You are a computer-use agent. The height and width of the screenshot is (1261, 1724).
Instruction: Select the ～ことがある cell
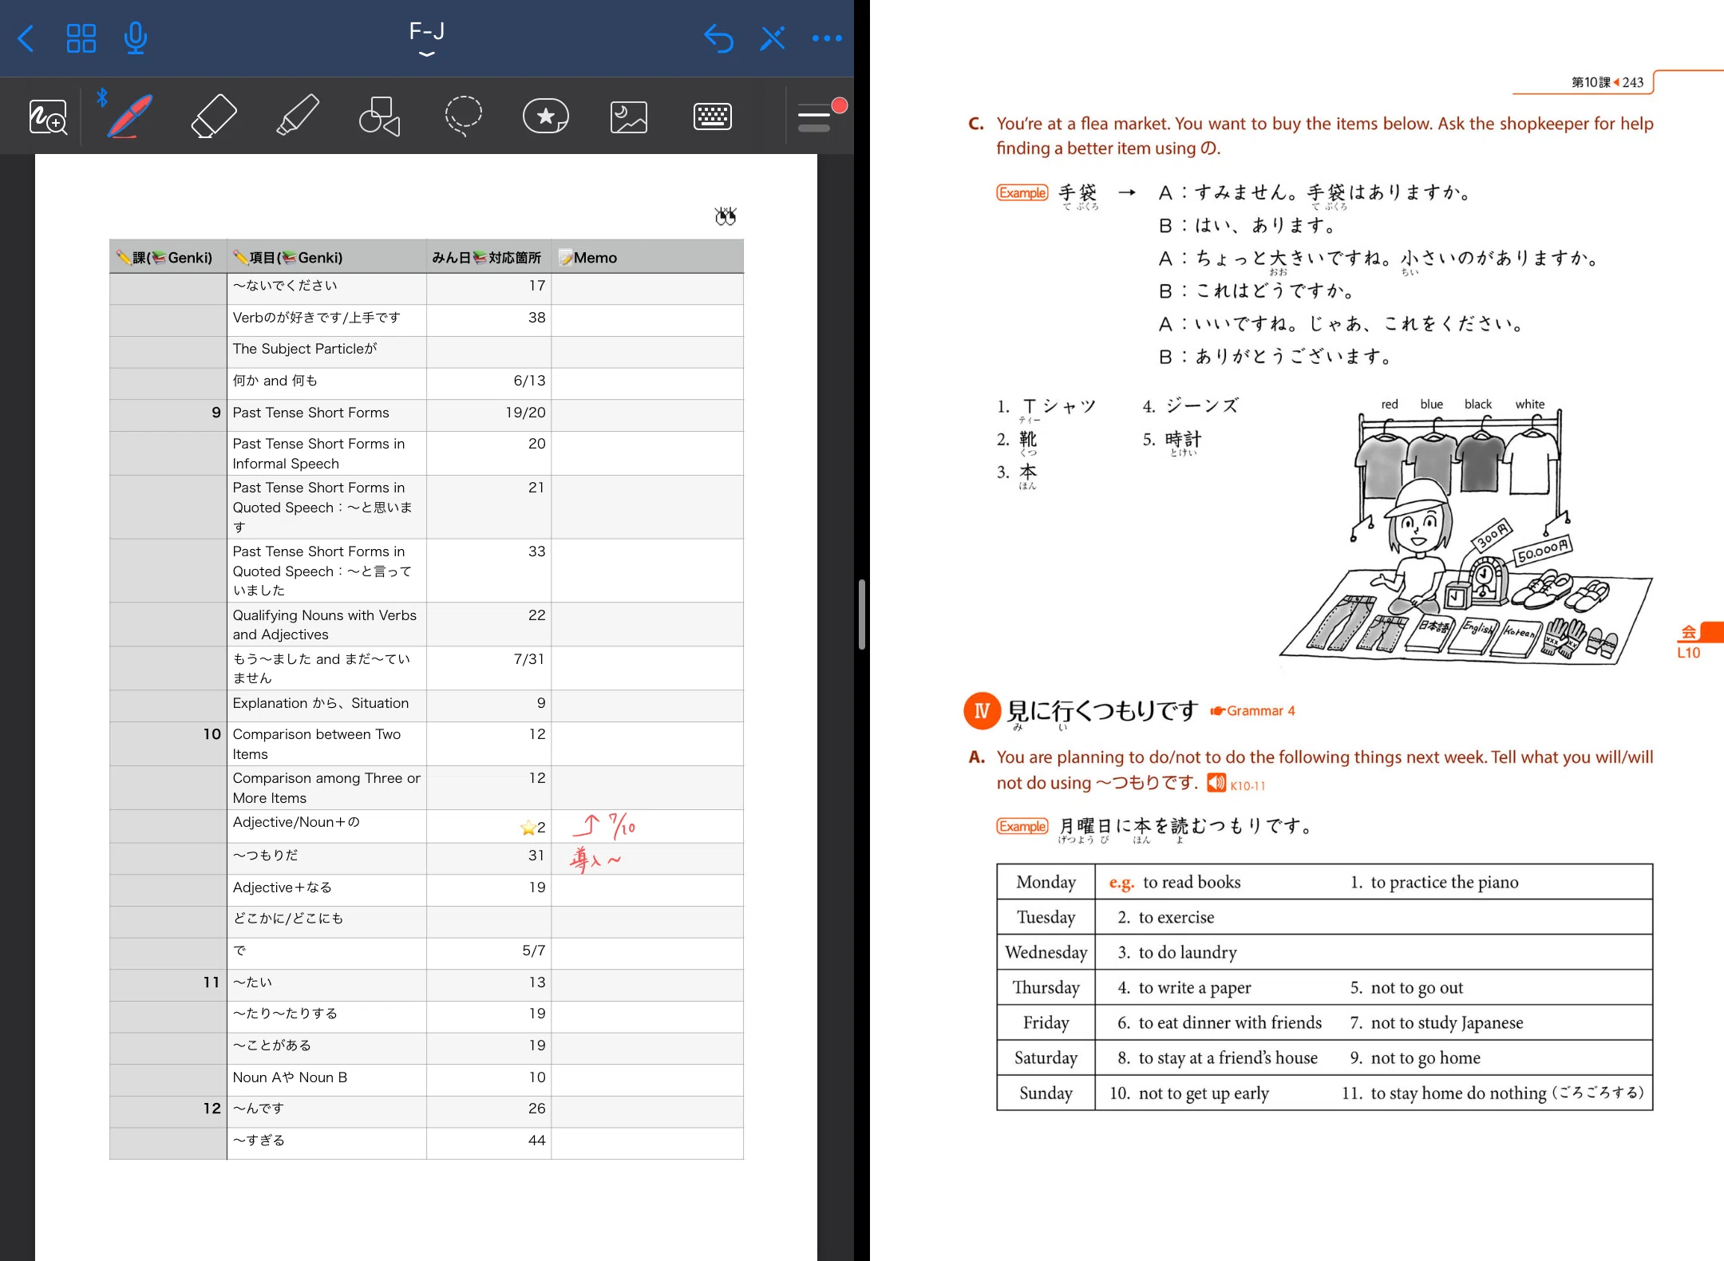326,1048
